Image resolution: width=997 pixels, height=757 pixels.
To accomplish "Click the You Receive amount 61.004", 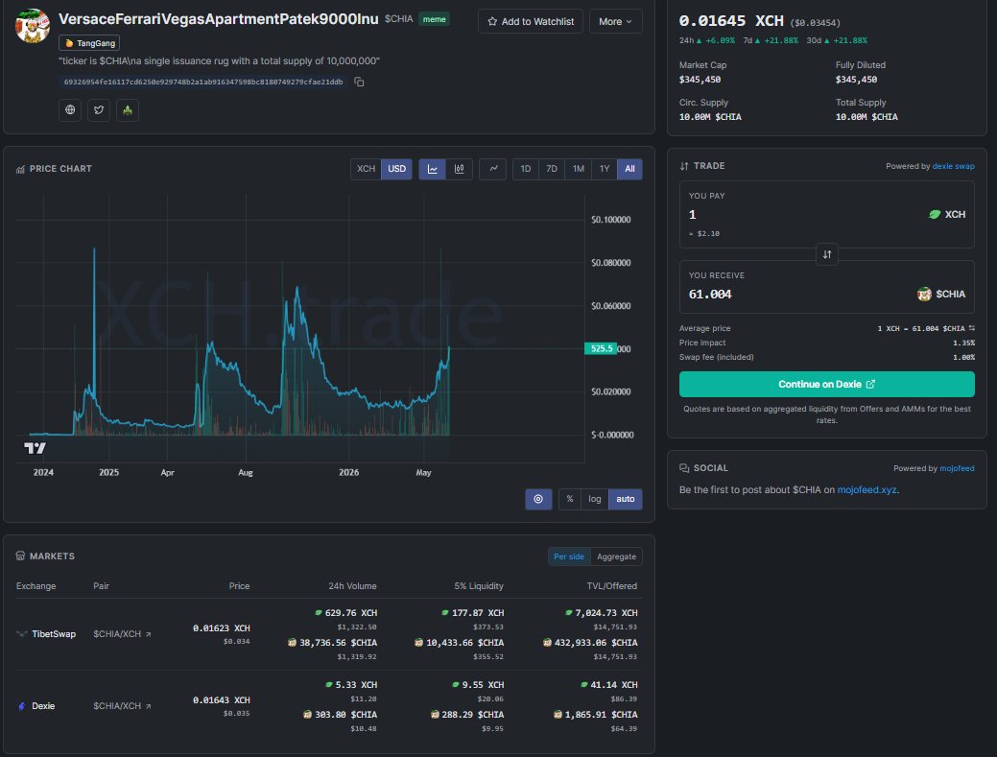I will click(710, 295).
